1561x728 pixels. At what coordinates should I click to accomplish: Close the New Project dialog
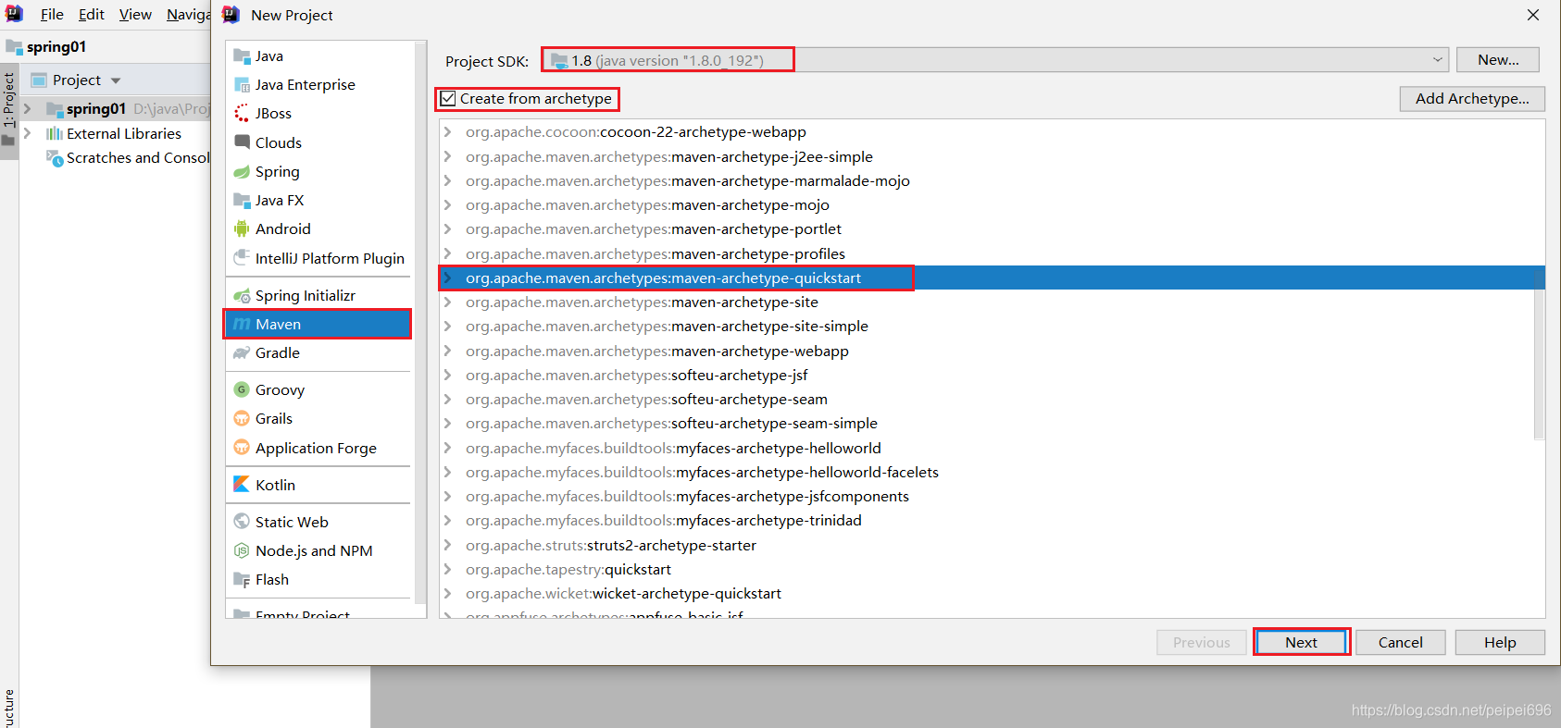[1533, 15]
